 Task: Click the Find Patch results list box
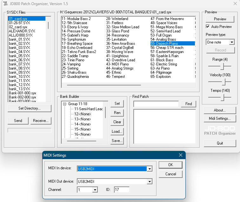[165, 126]
